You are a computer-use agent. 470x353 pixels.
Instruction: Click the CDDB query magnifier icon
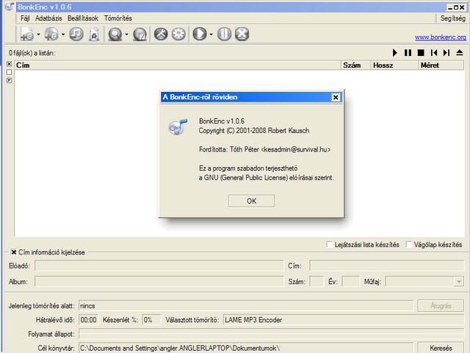pos(115,34)
